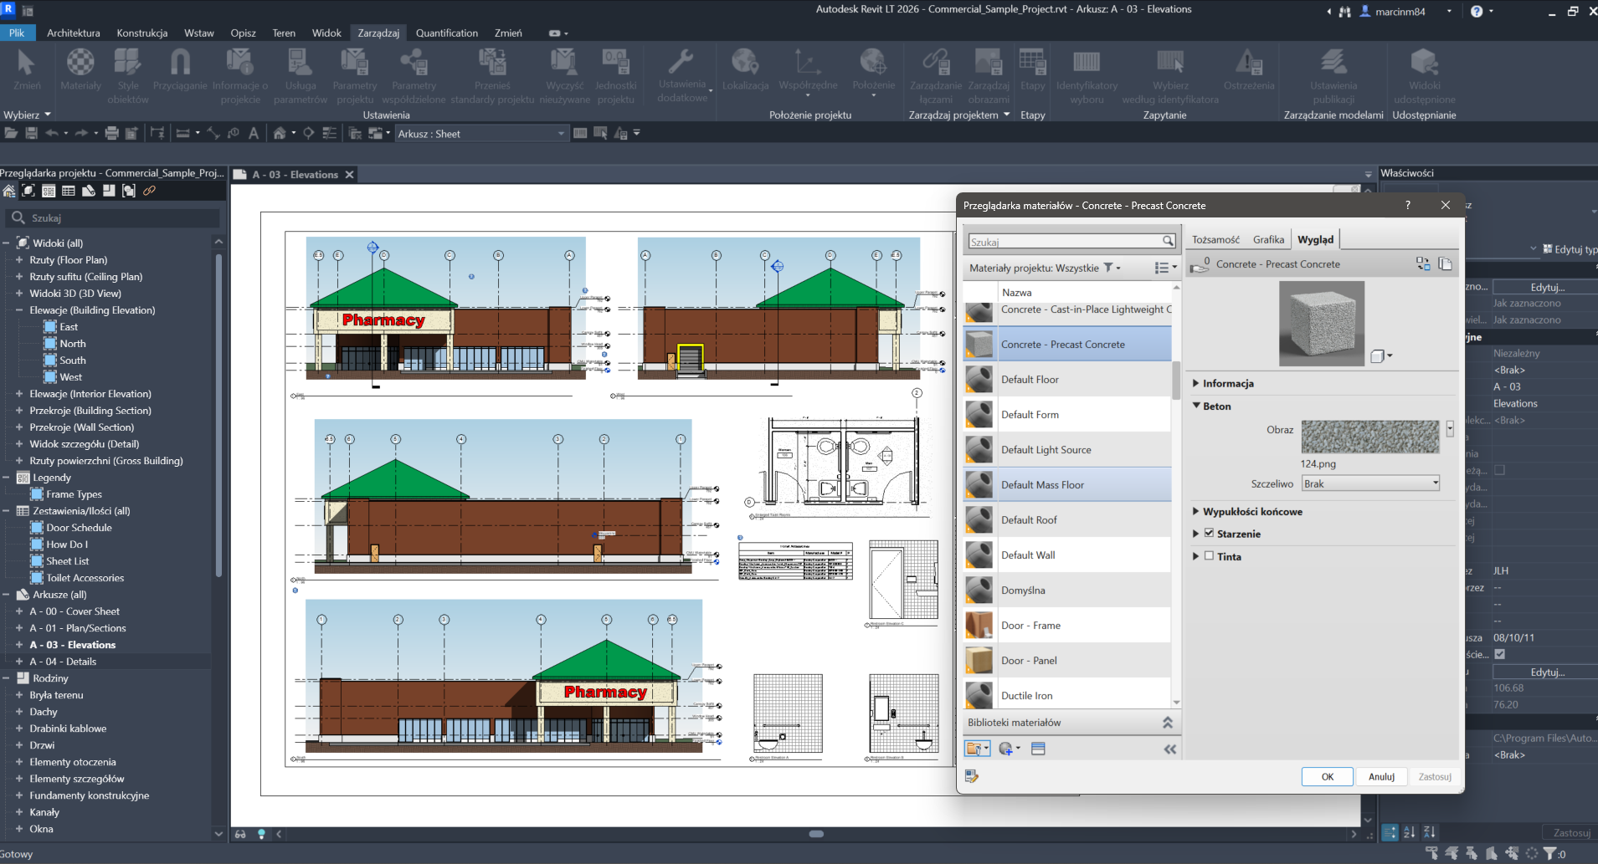Click the create material globe icon

pyautogui.click(x=1008, y=749)
